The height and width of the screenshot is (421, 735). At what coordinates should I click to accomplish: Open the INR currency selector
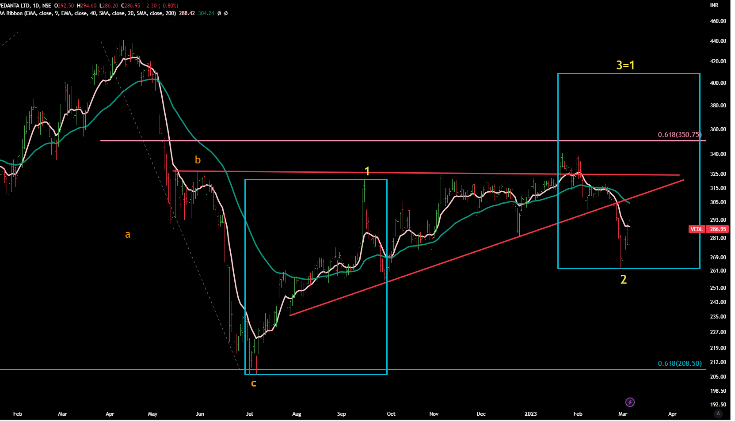click(x=714, y=5)
